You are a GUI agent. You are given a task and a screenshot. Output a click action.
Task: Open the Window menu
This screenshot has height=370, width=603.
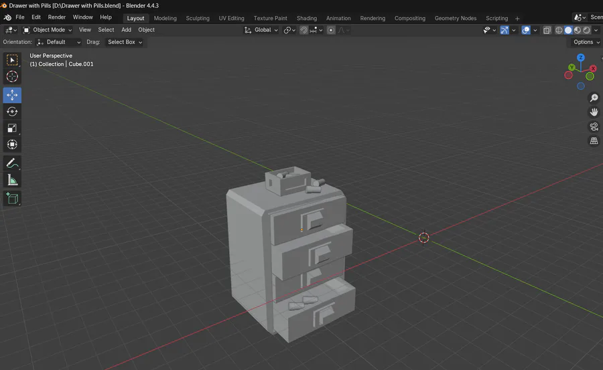[82, 17]
